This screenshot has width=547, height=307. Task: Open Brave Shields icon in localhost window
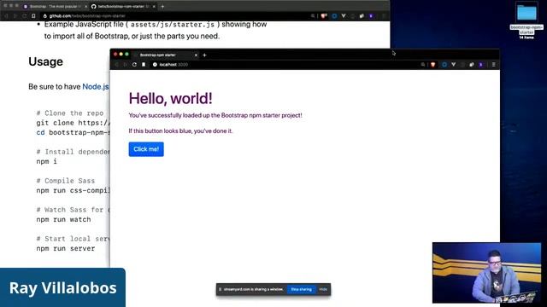click(433, 65)
